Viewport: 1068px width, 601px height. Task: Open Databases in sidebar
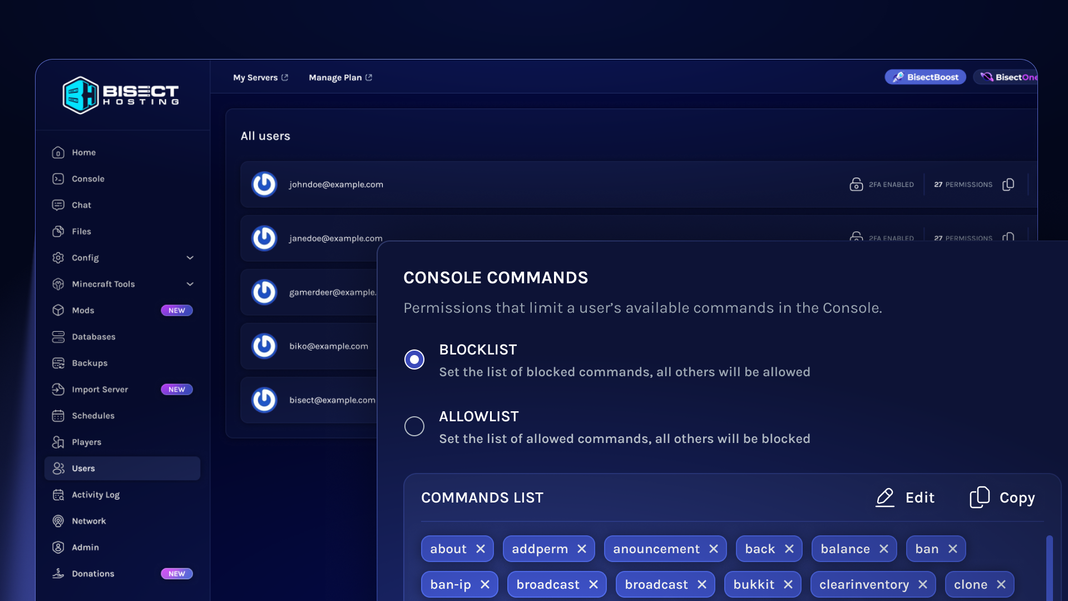click(122, 337)
